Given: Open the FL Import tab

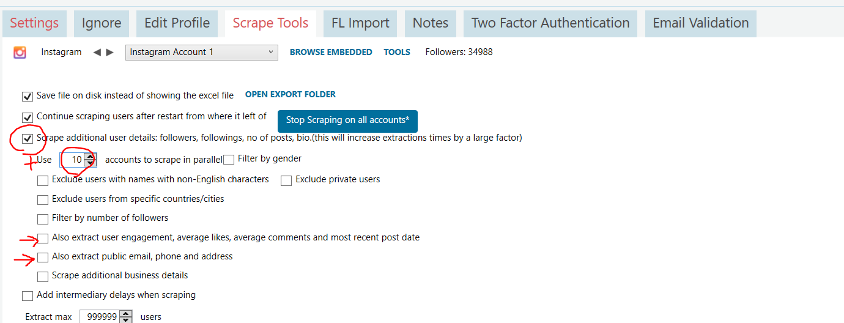Looking at the screenshot, I should (360, 23).
